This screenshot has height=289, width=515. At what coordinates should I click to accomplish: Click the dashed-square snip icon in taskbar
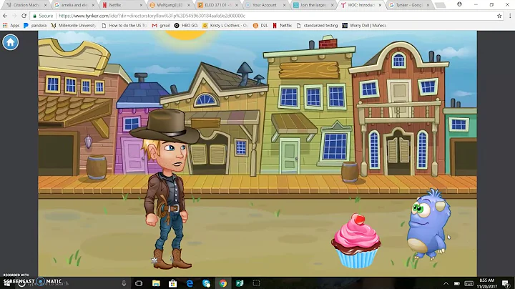point(257,283)
